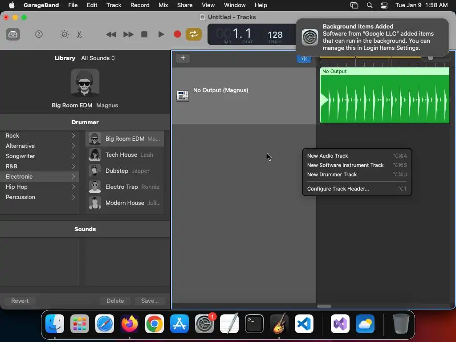Launch Safari from the Dock
This screenshot has height=342, width=456.
(105, 324)
